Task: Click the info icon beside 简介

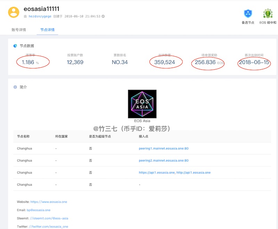Action: [x=15, y=87]
